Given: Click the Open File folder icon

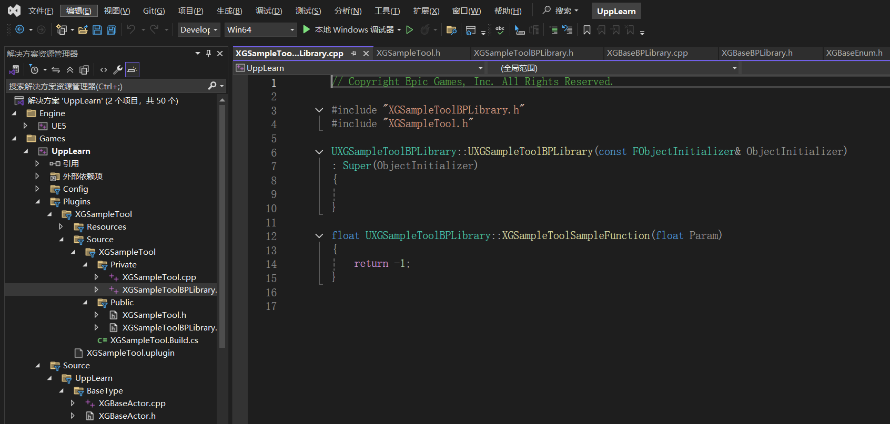Looking at the screenshot, I should pyautogui.click(x=83, y=30).
